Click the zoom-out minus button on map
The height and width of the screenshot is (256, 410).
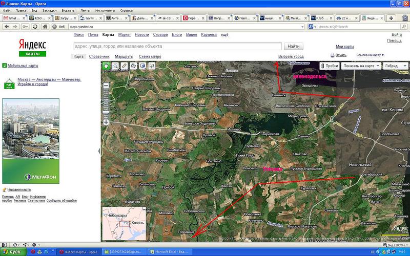tap(106, 86)
